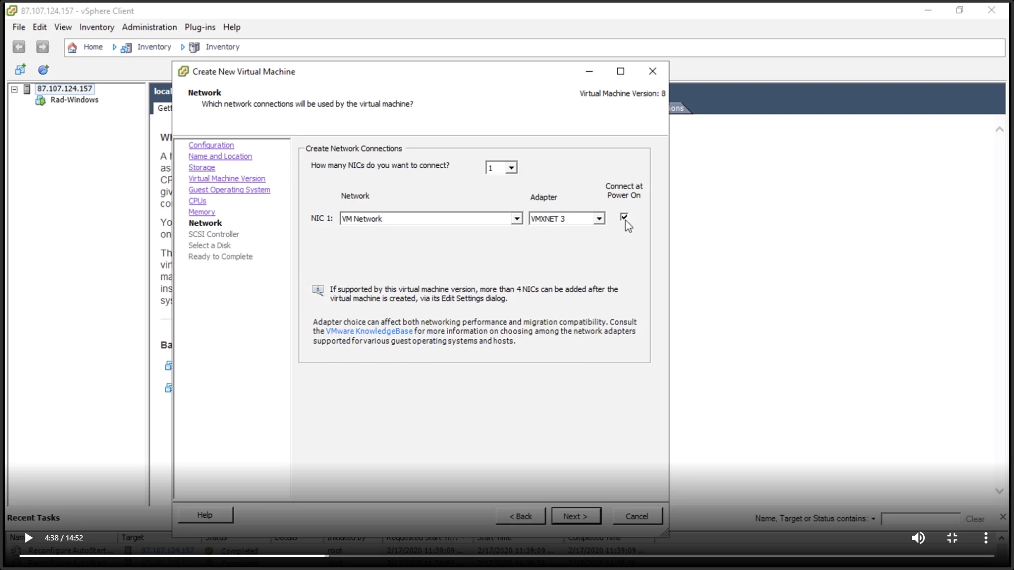The width and height of the screenshot is (1014, 570).
Task: Close the Create New Virtual Machine dialog
Action: point(653,71)
